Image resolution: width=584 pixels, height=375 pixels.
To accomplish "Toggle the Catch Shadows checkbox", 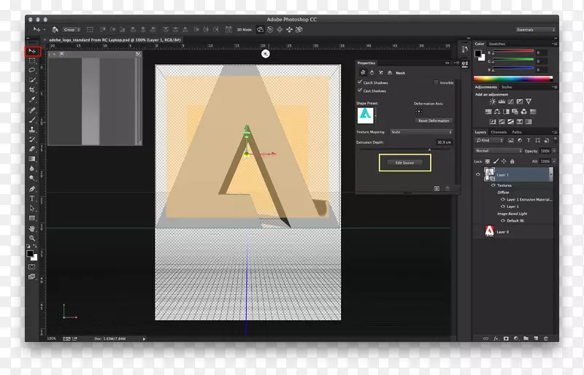I will coord(360,82).
